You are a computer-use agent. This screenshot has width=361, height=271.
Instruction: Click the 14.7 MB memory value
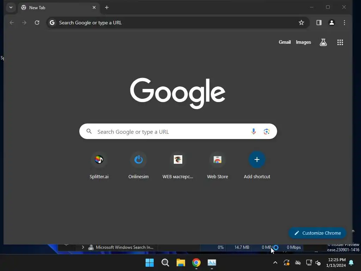click(242, 247)
